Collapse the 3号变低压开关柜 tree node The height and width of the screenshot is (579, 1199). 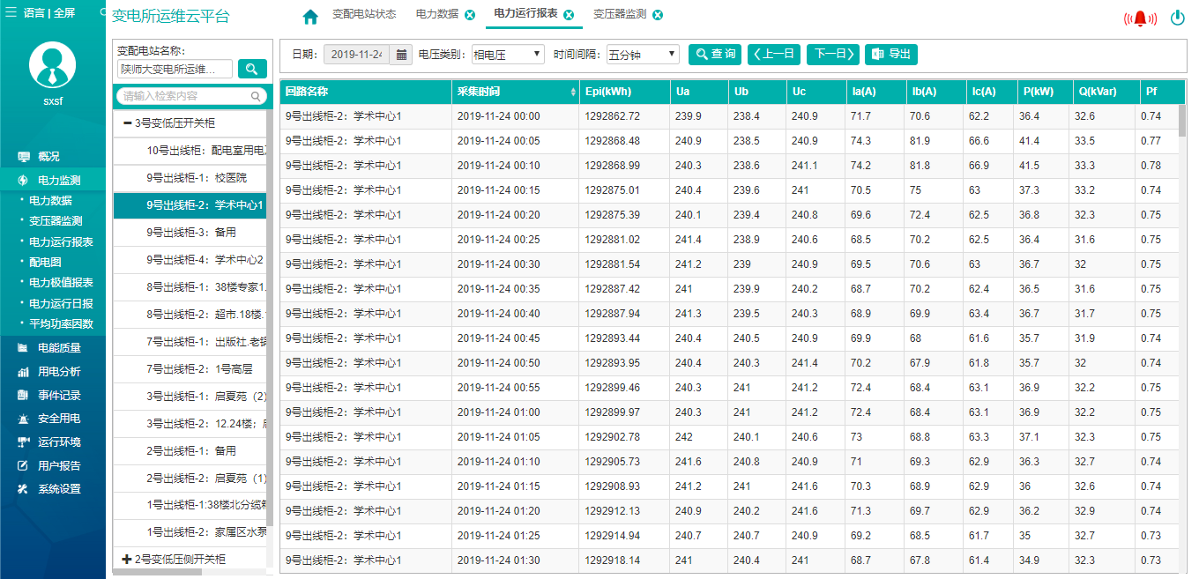[128, 123]
